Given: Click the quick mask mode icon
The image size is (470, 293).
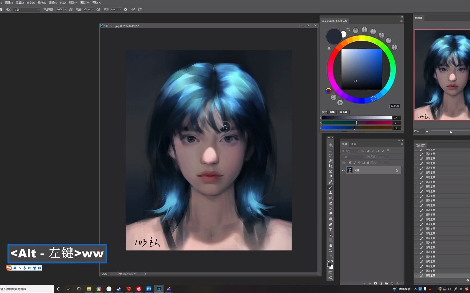Looking at the screenshot, I should (x=330, y=273).
